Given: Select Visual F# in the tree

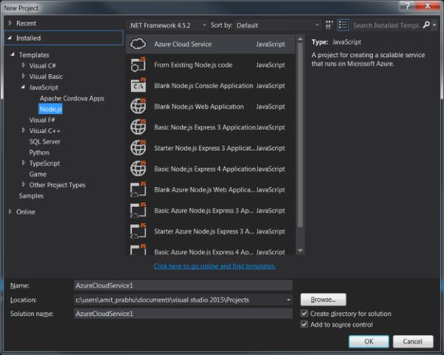Looking at the screenshot, I should tap(42, 120).
